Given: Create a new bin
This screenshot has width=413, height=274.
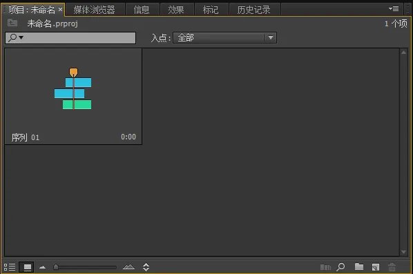Looking at the screenshot, I should tap(358, 266).
